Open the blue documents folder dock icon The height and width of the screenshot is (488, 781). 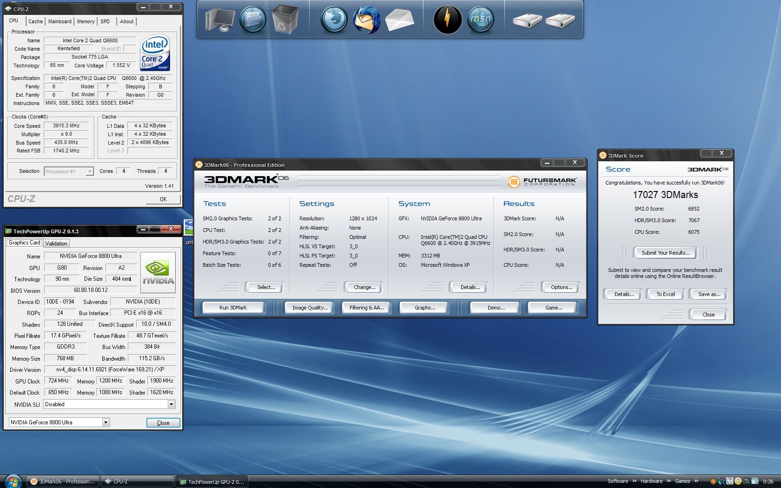[253, 20]
